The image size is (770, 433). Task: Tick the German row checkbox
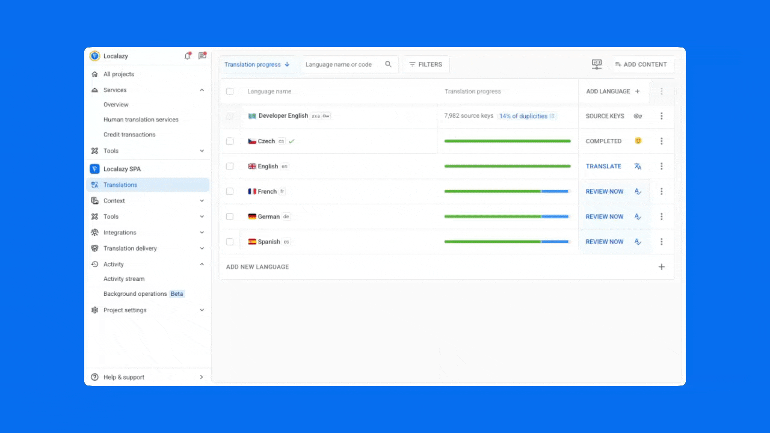point(230,216)
